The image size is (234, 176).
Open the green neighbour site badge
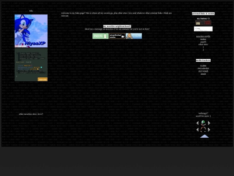pyautogui.click(x=101, y=36)
